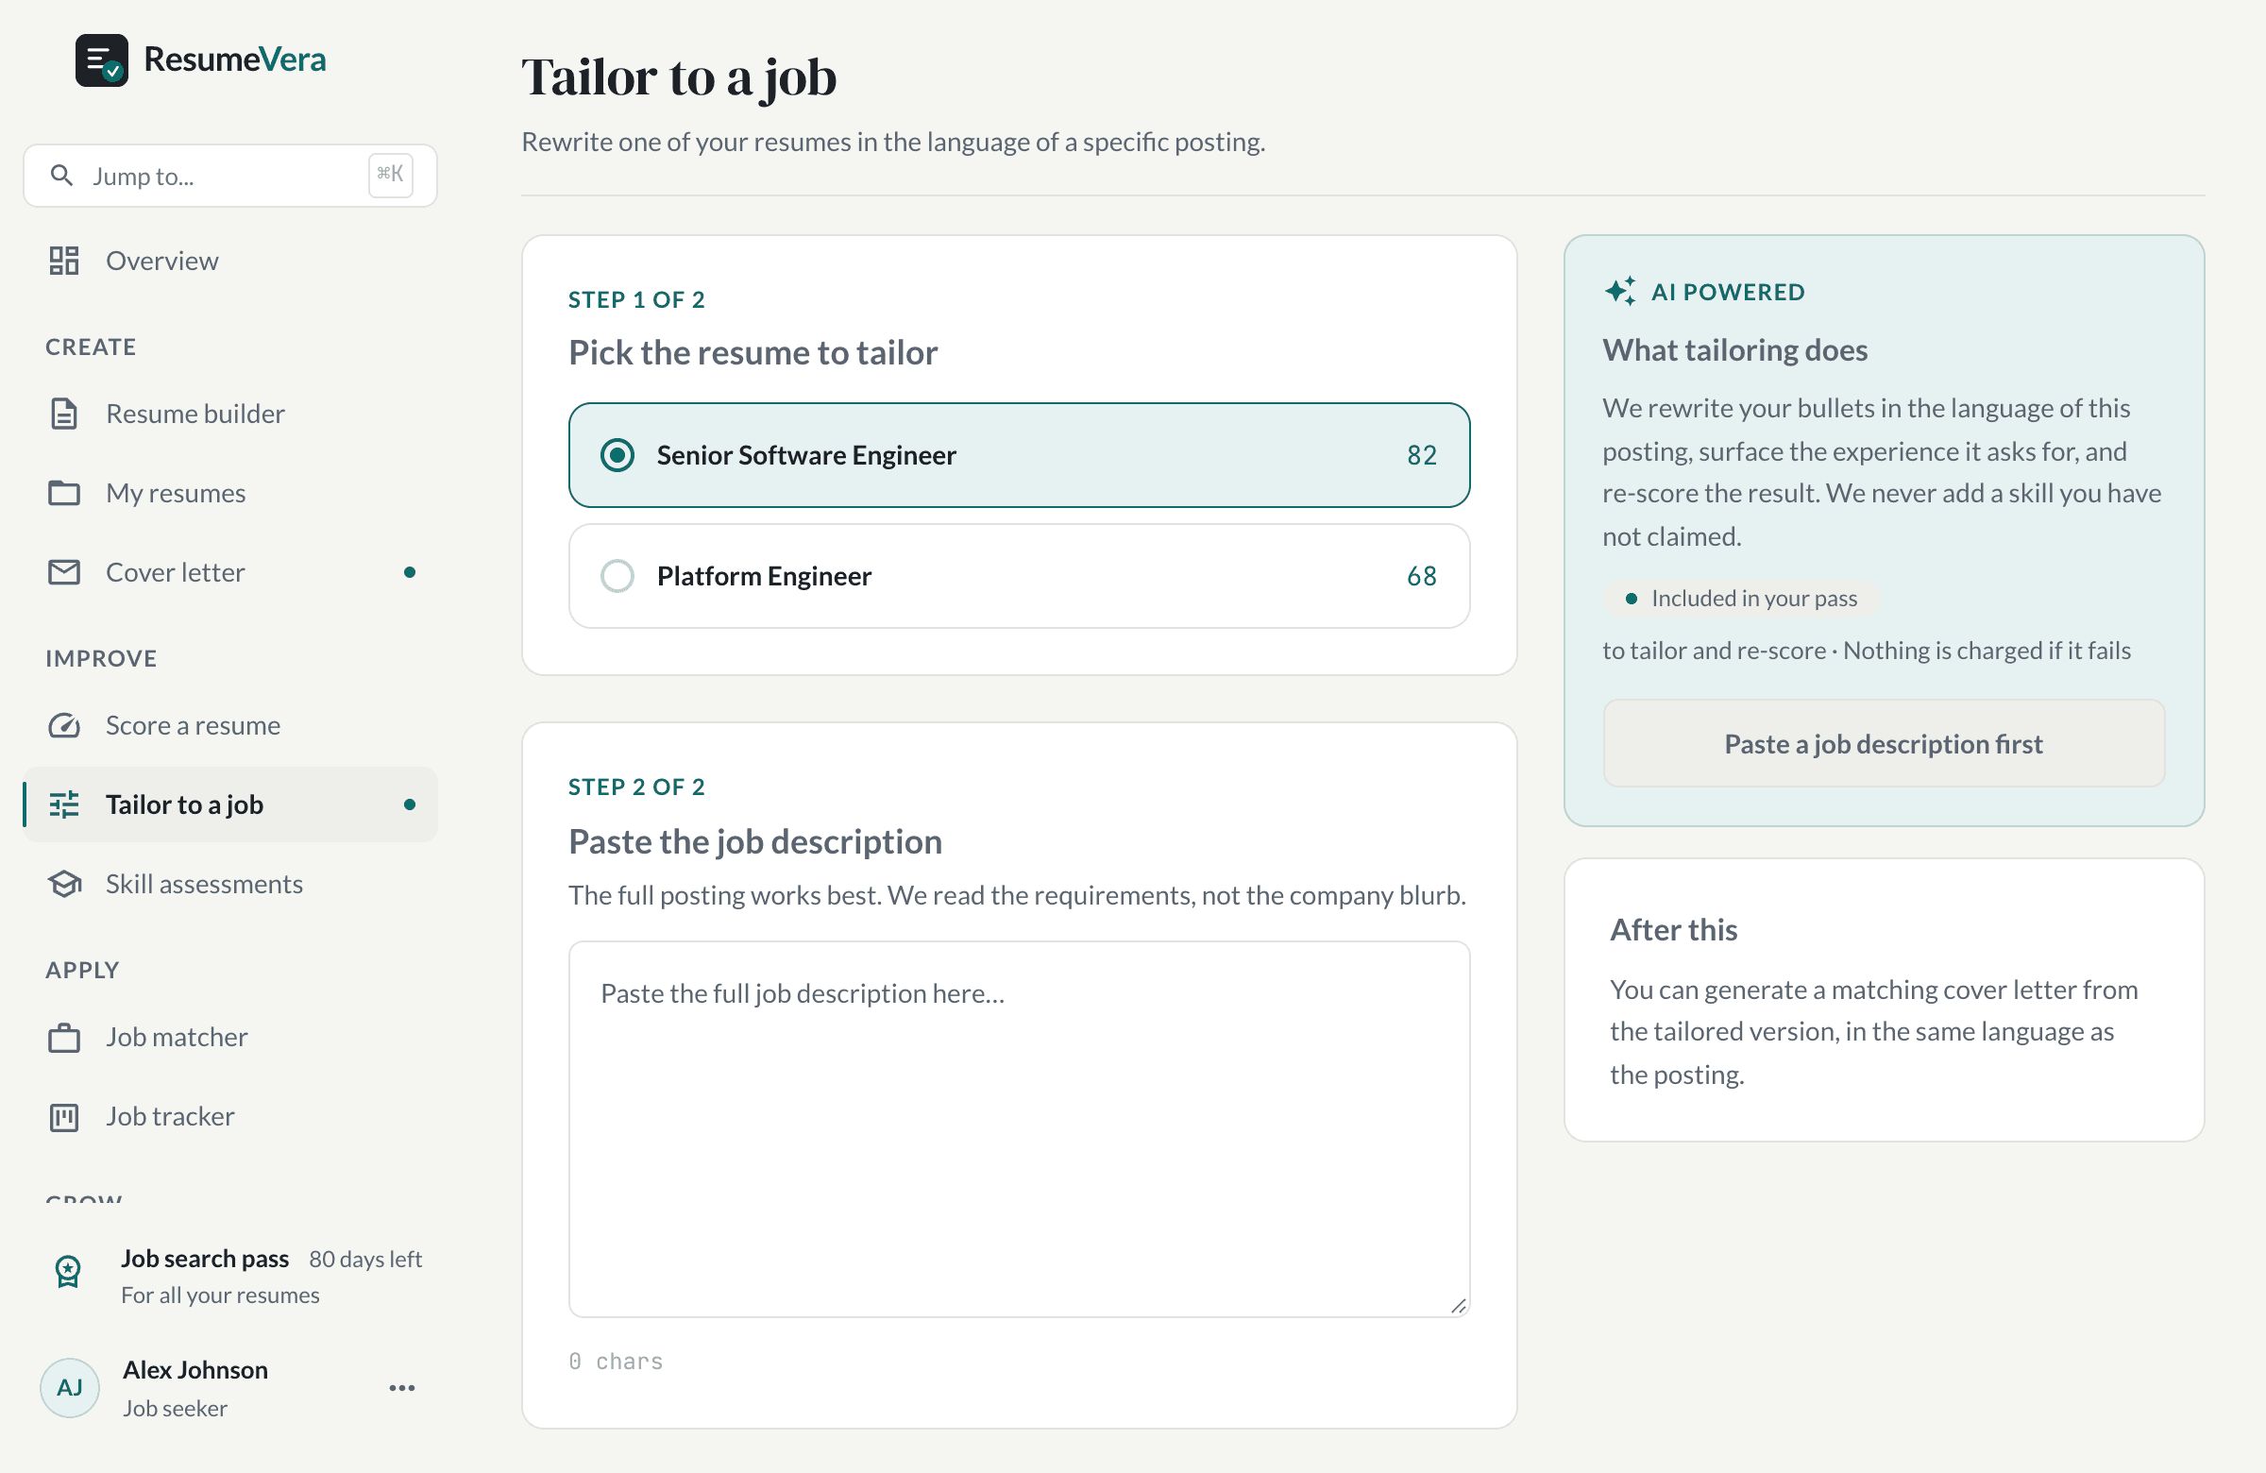Screen dimensions: 2266x1473
Task: Open the three-dot menu beside Alex Johnson
Action: point(402,1387)
